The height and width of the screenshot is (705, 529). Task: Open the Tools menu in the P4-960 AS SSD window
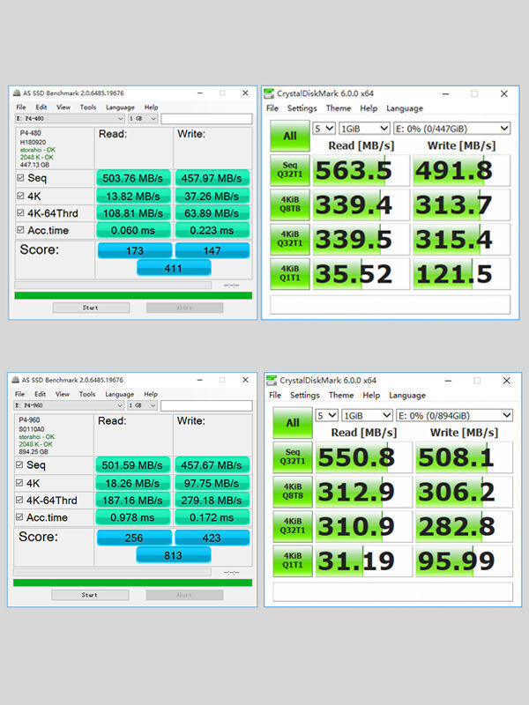coord(88,394)
